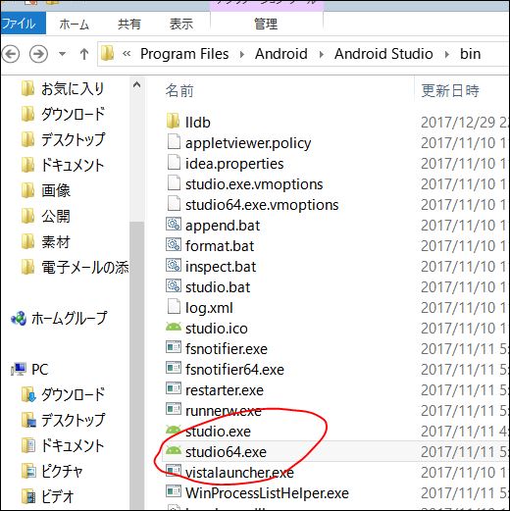
Task: Click the address bar folder icon
Action: [107, 53]
